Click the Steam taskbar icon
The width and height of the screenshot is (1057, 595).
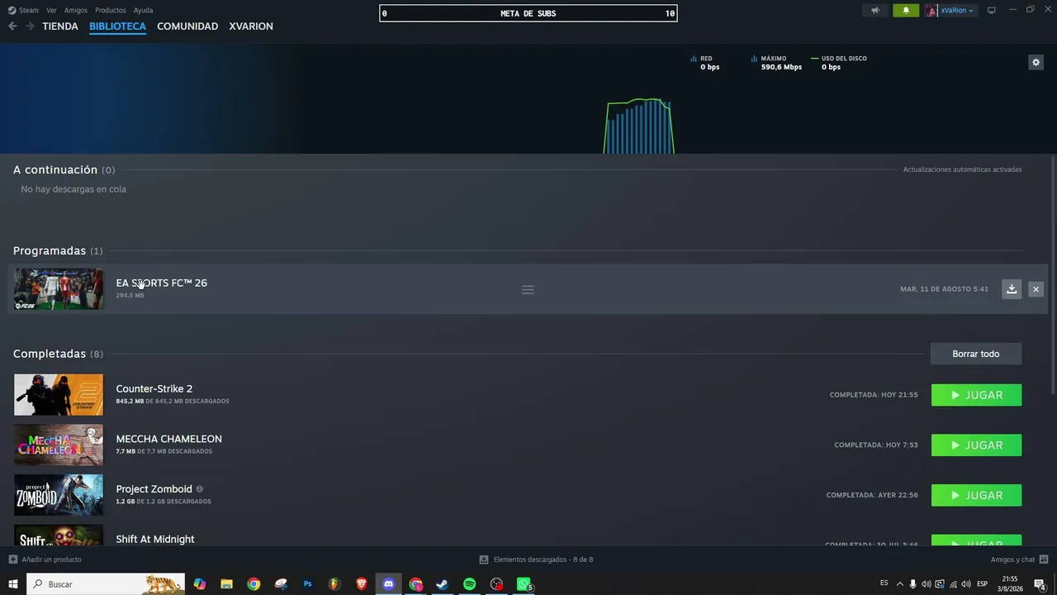[442, 584]
